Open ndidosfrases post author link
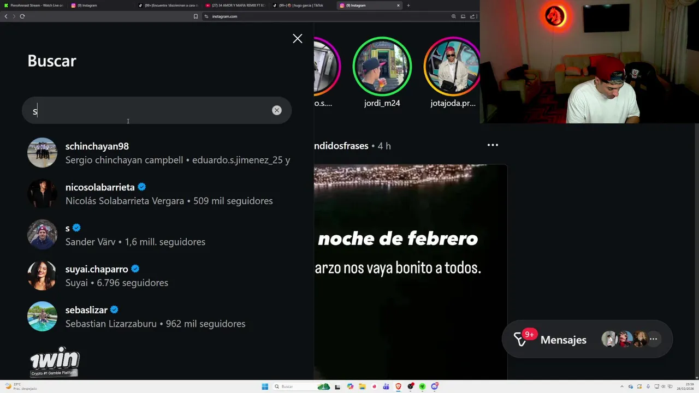Viewport: 699px width, 393px height. pos(341,146)
